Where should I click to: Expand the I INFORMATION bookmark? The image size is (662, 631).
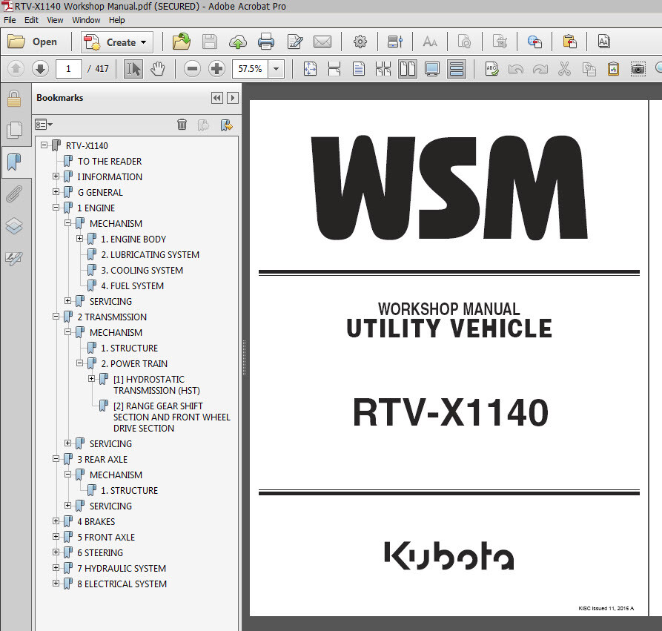tap(56, 176)
